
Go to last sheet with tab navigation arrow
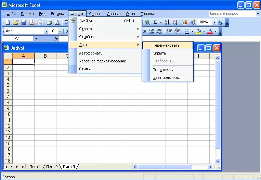pos(23,167)
